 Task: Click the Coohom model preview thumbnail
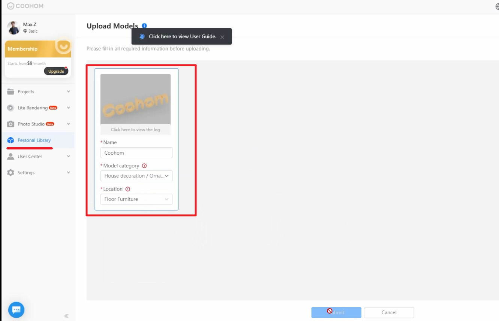pos(135,99)
